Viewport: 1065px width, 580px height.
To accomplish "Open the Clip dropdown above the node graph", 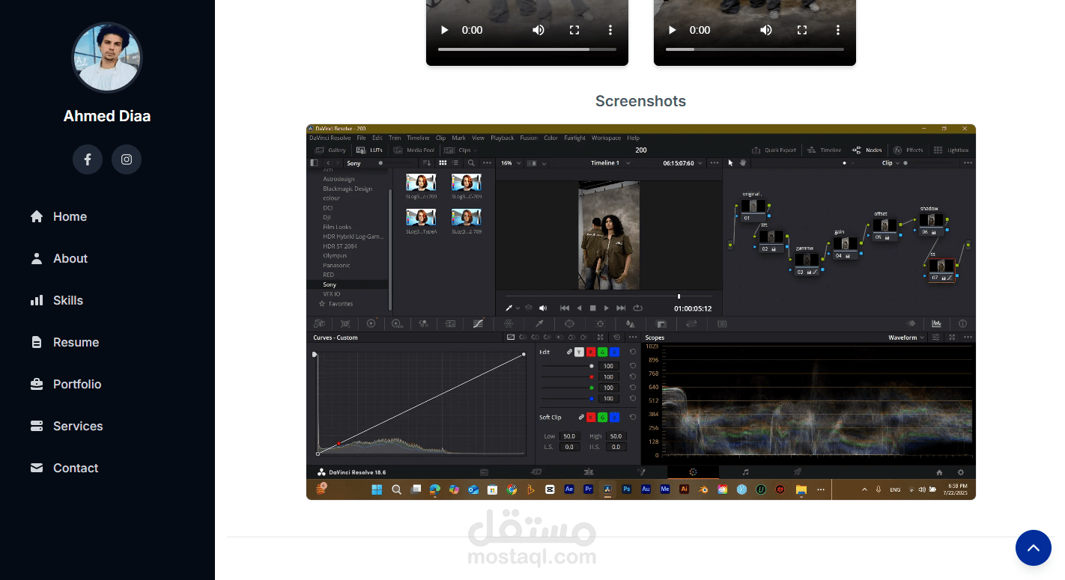I will coord(891,162).
